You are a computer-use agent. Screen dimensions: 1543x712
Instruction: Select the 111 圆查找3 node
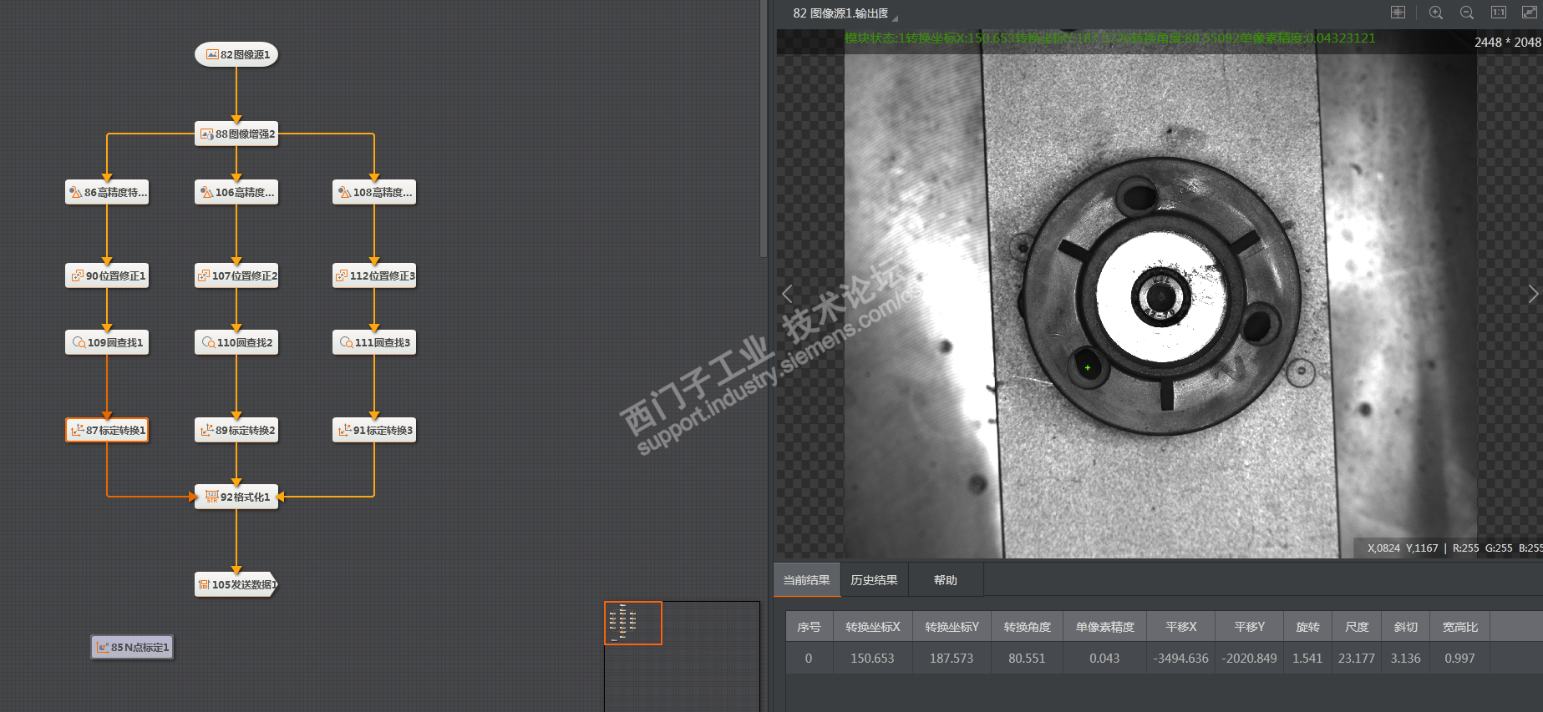(374, 342)
